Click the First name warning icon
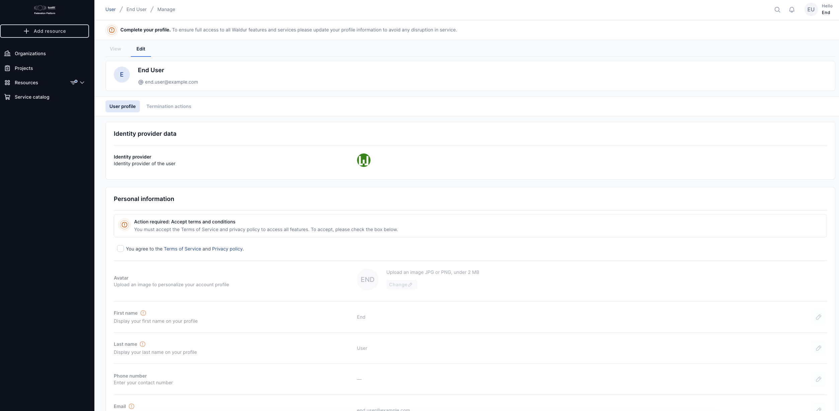This screenshot has width=839, height=411. pyautogui.click(x=143, y=313)
